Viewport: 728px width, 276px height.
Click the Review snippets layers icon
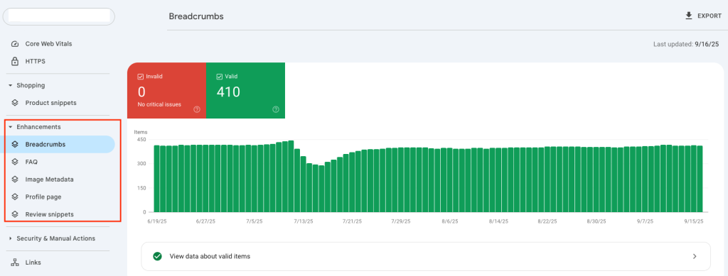coord(15,214)
